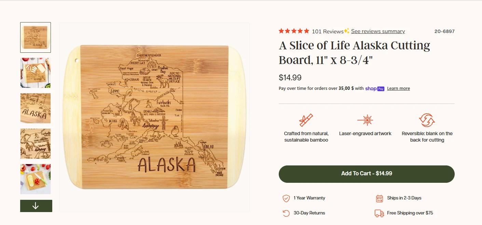Screen dimensions: 482x225
Task: Click the sparkle icon beside reviews summary
Action: pos(347,31)
